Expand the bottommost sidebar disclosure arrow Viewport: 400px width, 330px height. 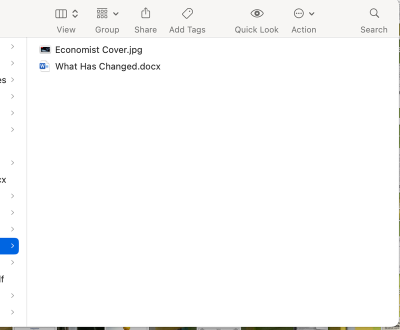click(x=12, y=311)
